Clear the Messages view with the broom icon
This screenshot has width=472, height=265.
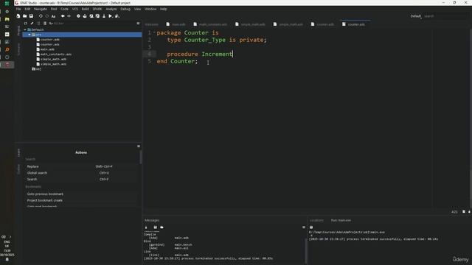146,227
